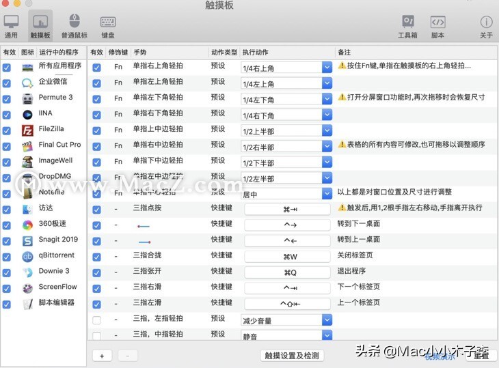This screenshot has width=499, height=368.
Task: Disable the 三指点按 gesture checkbox
Action: 97,210
